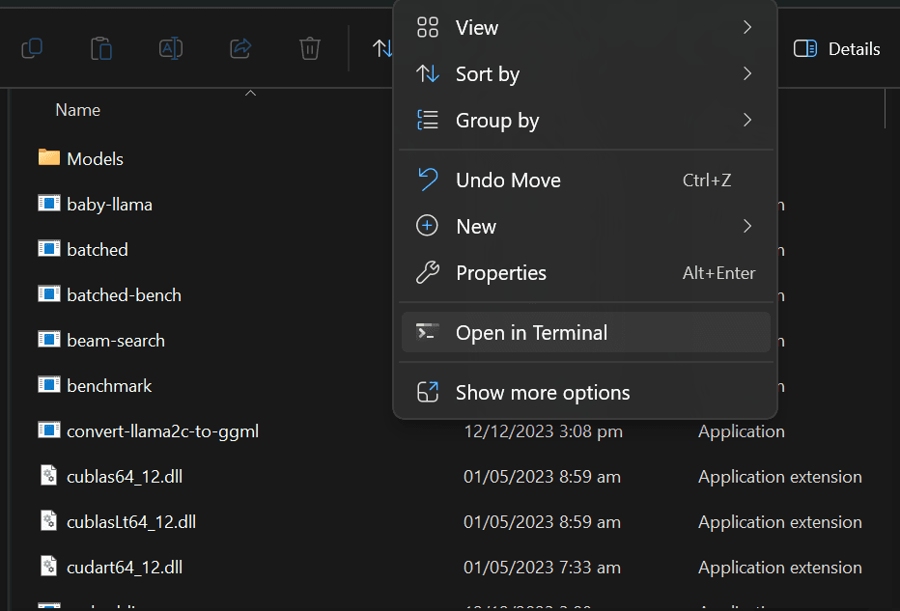Click cublas64_12.dll date 01/05/2023 8:59 am
The width and height of the screenshot is (900, 611).
click(542, 476)
